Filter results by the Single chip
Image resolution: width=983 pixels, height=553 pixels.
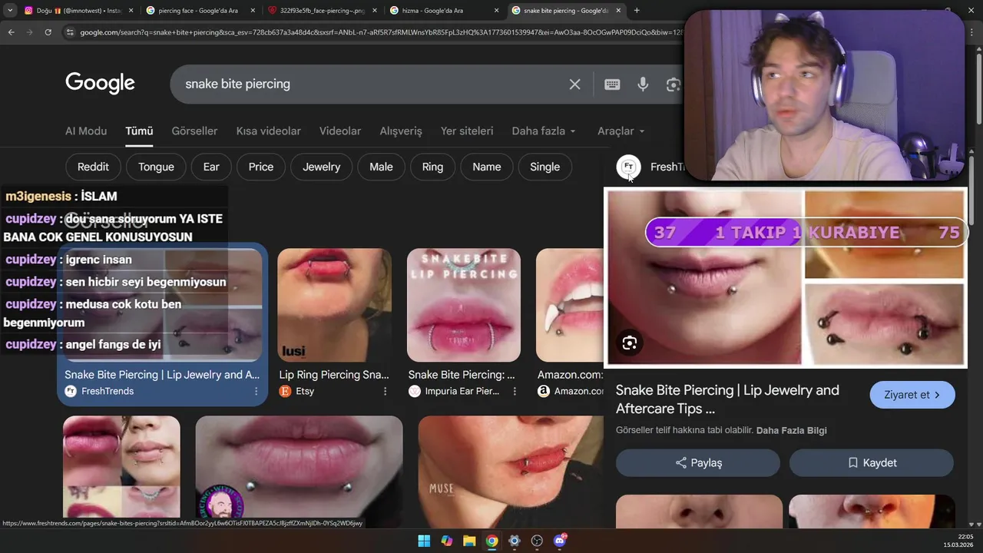(x=545, y=167)
